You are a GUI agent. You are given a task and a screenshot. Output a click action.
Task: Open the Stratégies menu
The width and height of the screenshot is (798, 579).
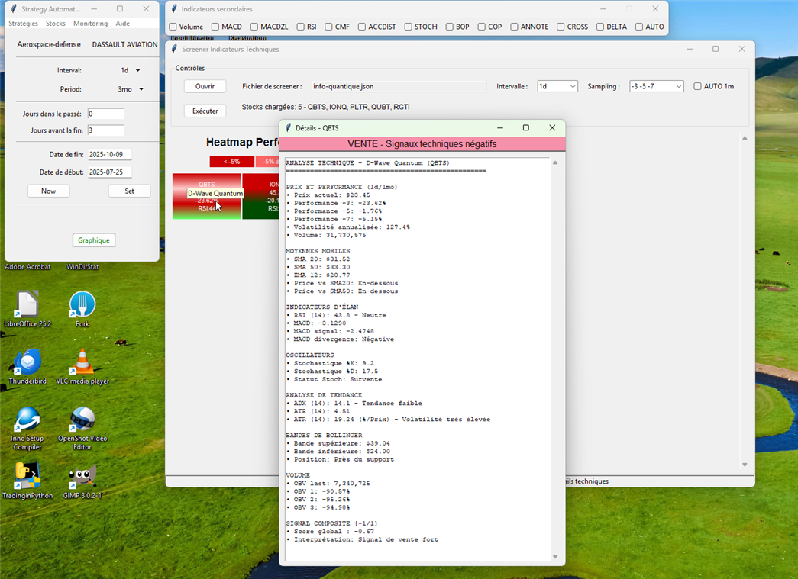[x=23, y=24]
